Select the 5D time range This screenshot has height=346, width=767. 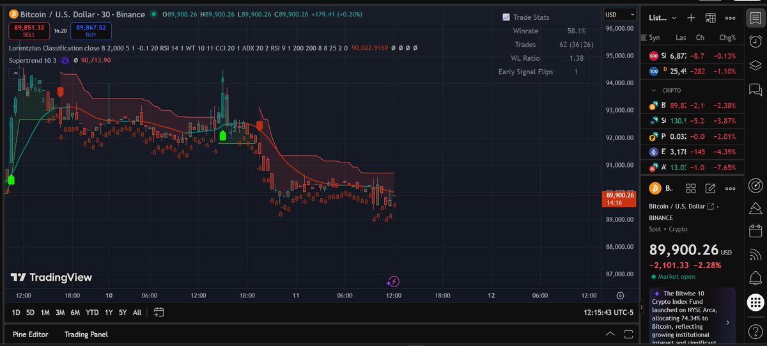pyautogui.click(x=30, y=313)
